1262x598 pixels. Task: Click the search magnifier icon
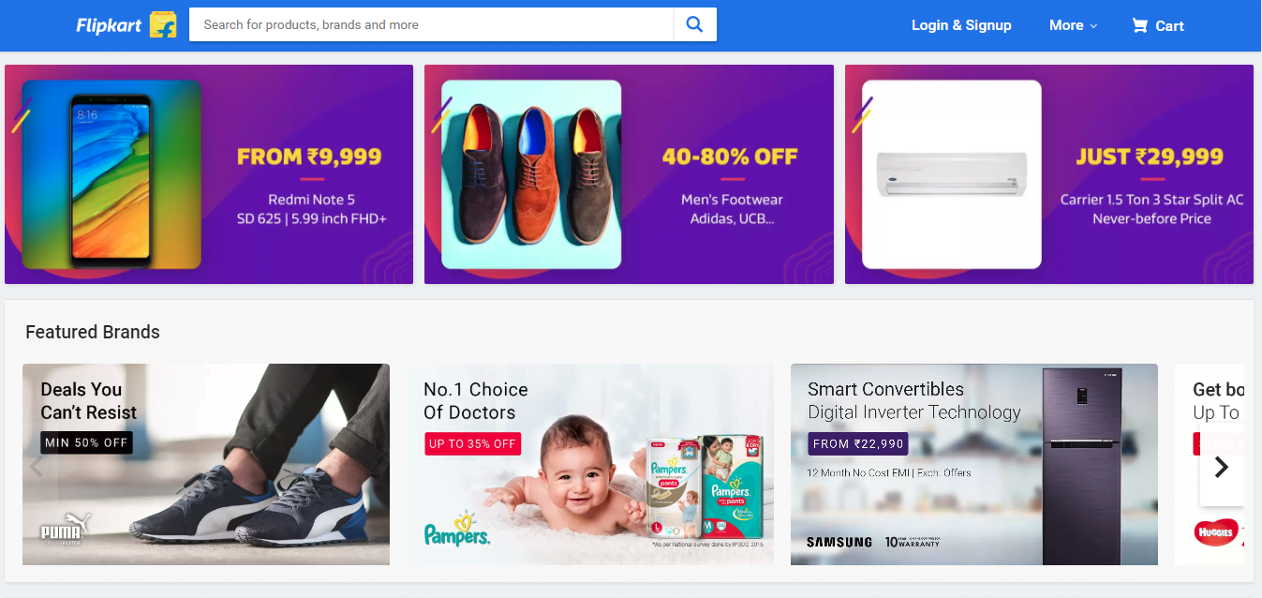point(694,25)
